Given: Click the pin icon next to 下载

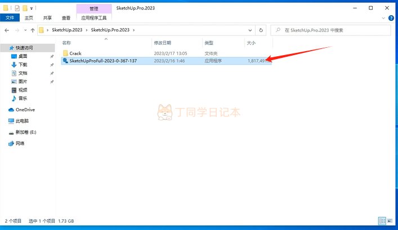Looking at the screenshot, I should tap(52, 65).
